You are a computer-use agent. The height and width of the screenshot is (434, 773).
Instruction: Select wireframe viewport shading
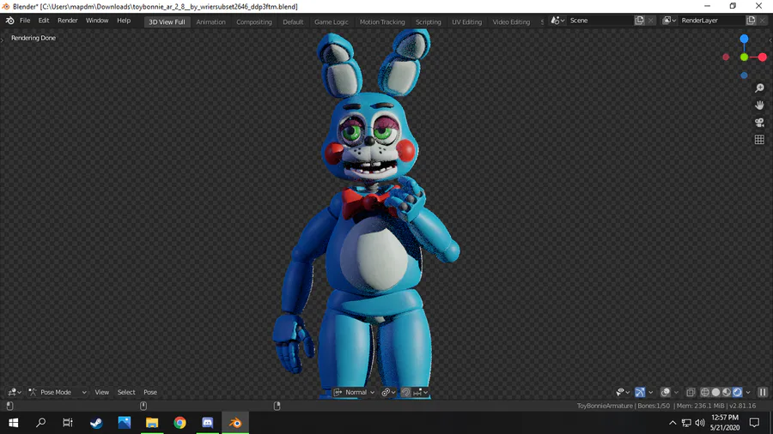[x=705, y=392]
